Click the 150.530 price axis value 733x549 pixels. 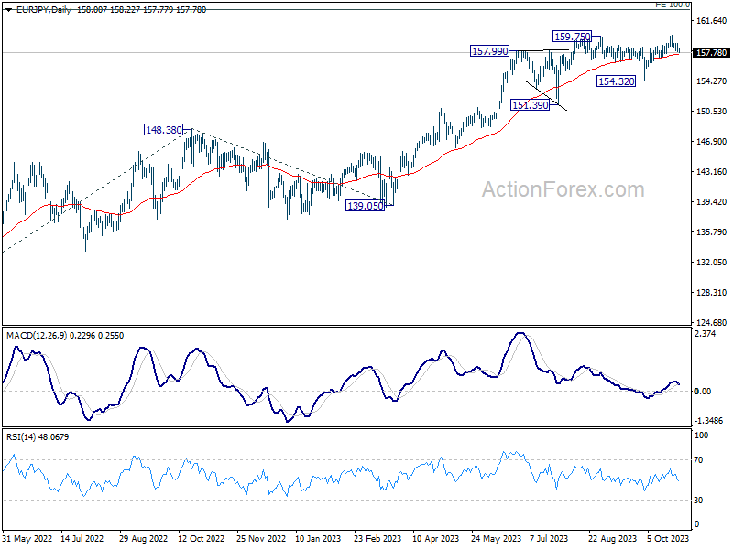coord(712,111)
